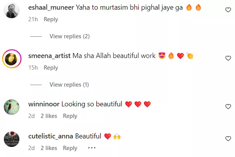Tap heart icon on cutelistic_anna's comment
235x157 pixels.
point(228,138)
